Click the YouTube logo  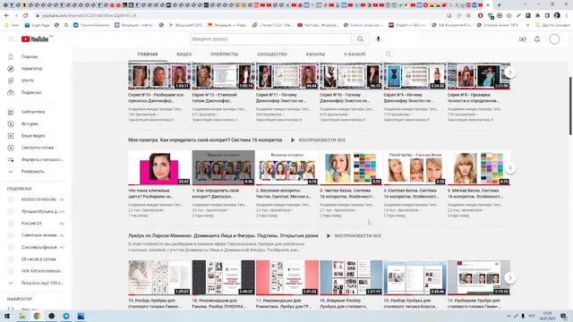point(35,39)
